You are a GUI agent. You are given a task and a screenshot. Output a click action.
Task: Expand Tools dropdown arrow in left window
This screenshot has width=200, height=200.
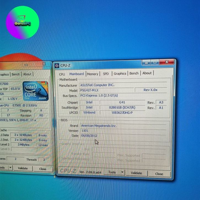10,167
